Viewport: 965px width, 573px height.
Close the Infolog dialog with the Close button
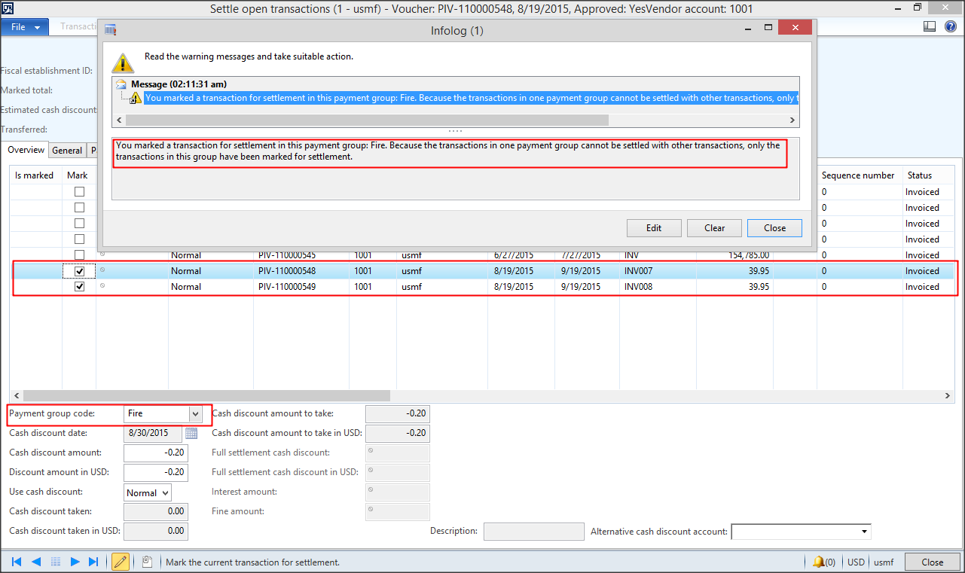[x=774, y=227]
